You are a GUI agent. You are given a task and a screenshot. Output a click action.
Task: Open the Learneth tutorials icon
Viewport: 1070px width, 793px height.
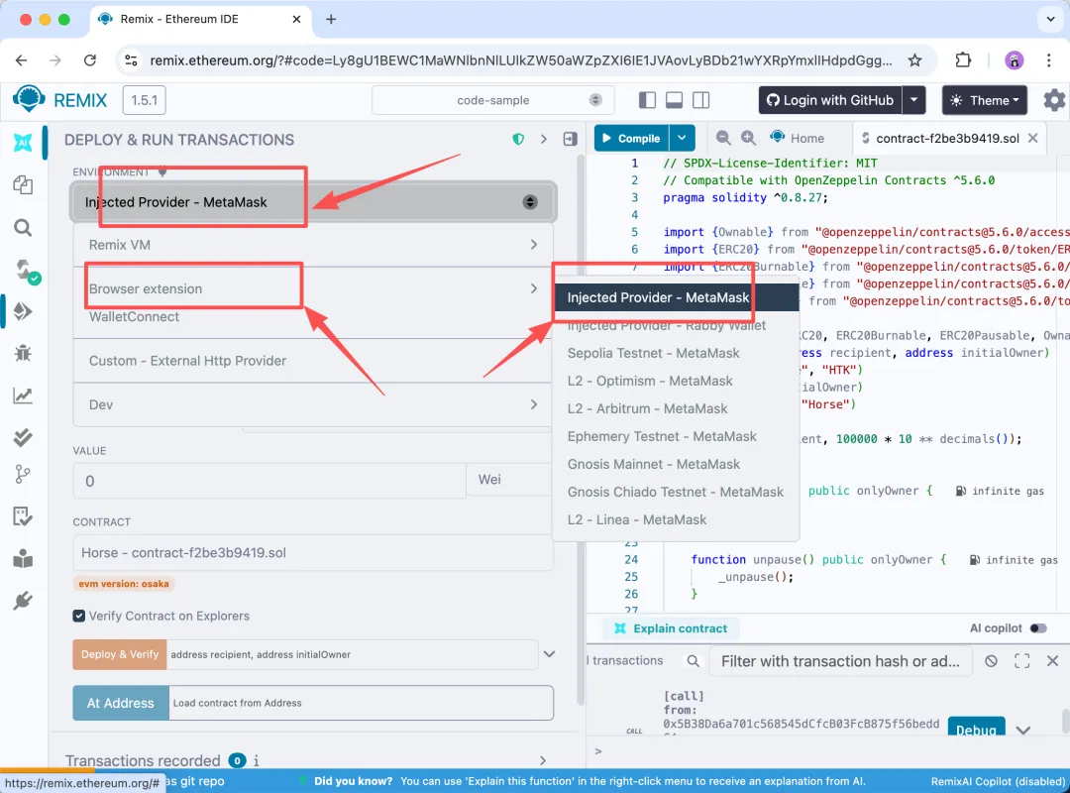pyautogui.click(x=23, y=559)
